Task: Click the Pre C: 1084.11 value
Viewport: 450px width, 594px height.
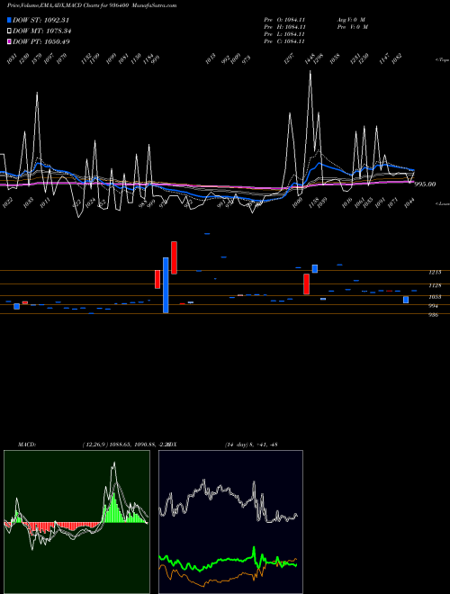Action: click(x=284, y=41)
